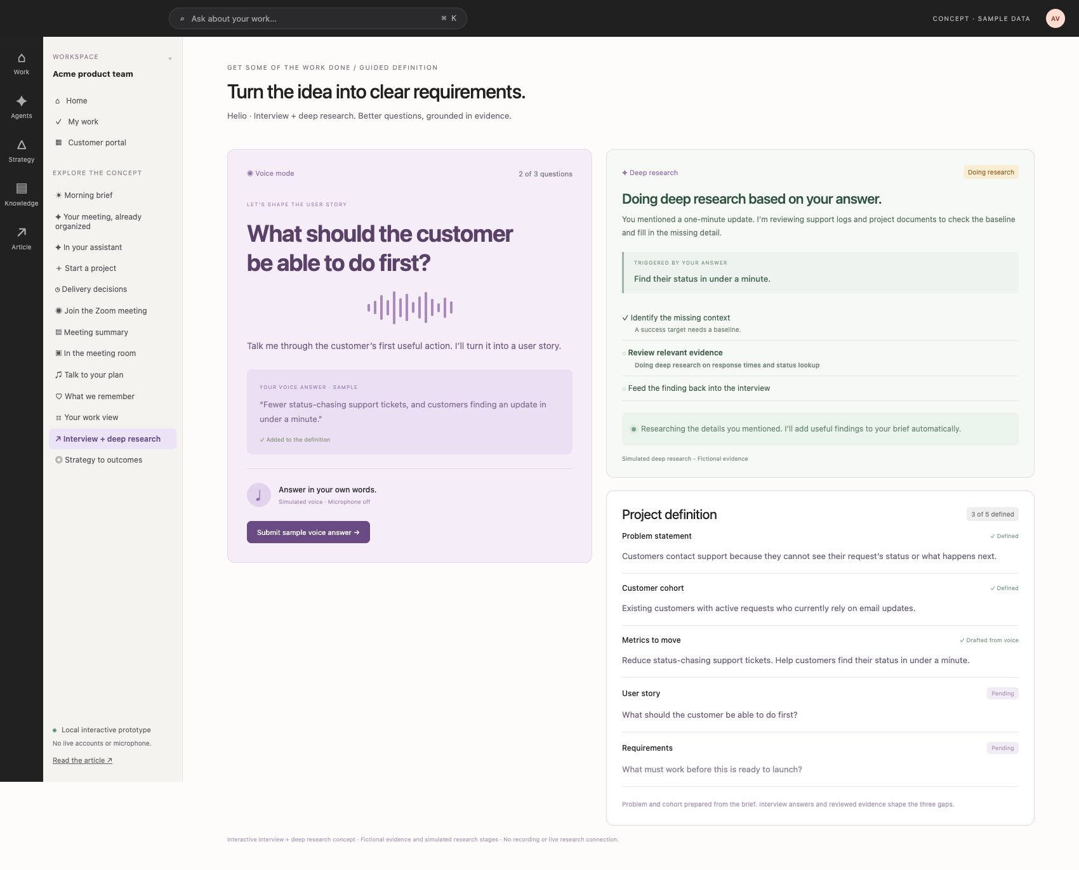Select Talk to your plan

112,375
